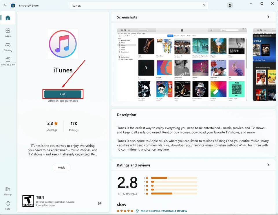Click the 5-star rating bar

174,178
